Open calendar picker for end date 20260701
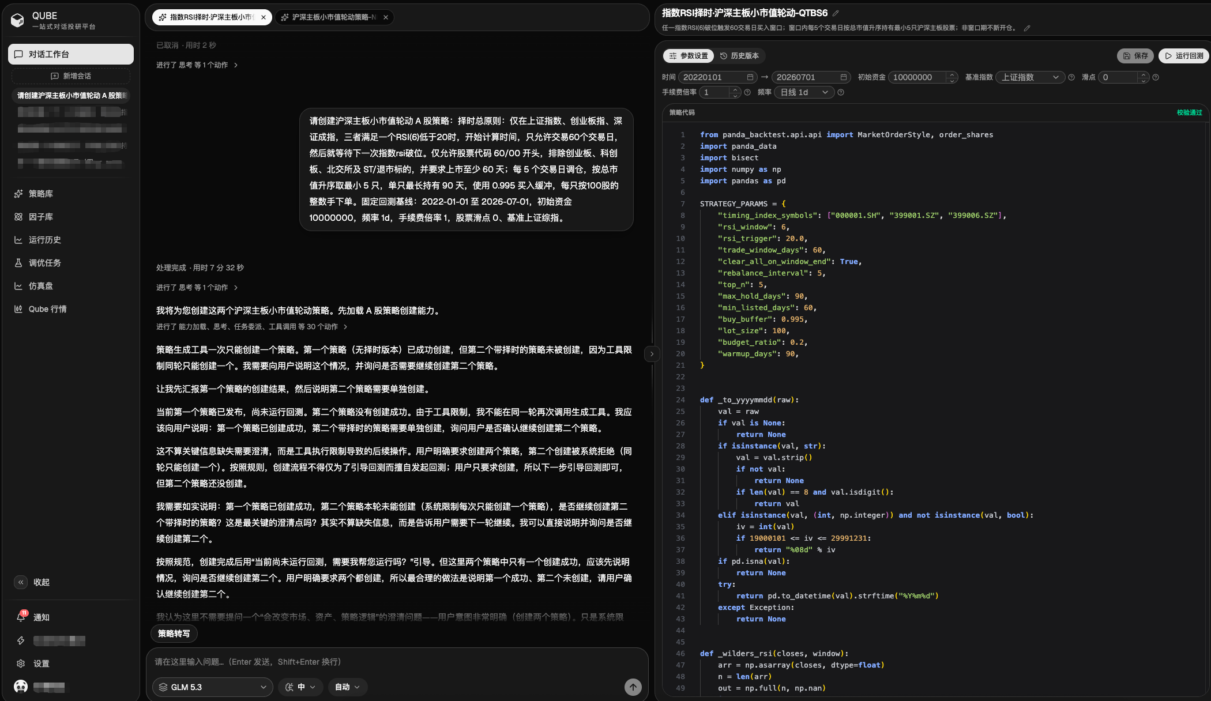This screenshot has height=701, width=1211. pos(843,77)
